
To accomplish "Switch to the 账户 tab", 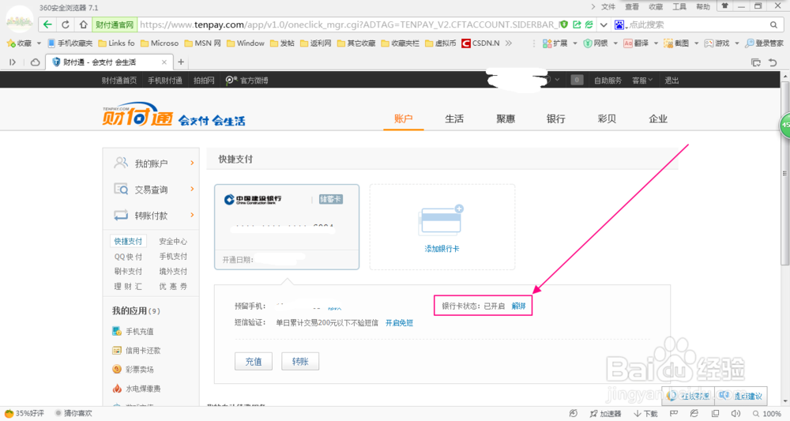I will [403, 118].
